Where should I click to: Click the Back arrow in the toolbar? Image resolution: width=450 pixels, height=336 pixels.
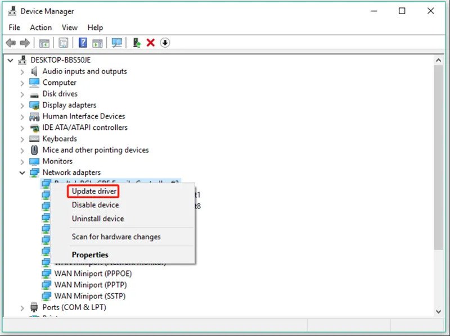coord(11,43)
